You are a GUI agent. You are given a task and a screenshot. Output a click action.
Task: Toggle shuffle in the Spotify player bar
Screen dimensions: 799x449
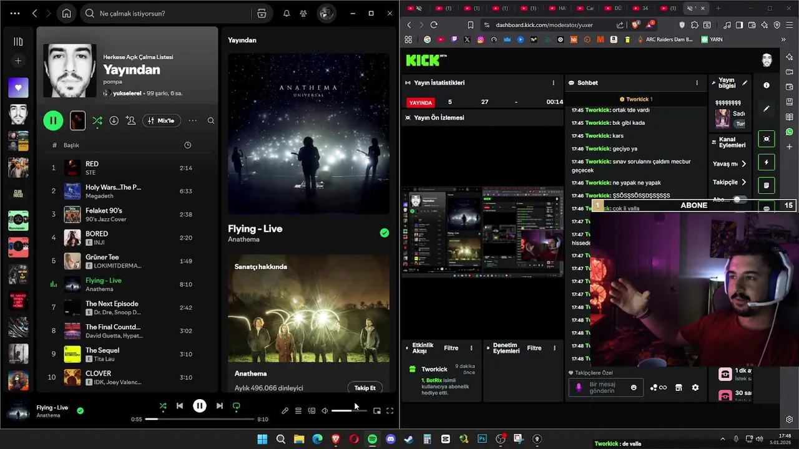coord(162,406)
